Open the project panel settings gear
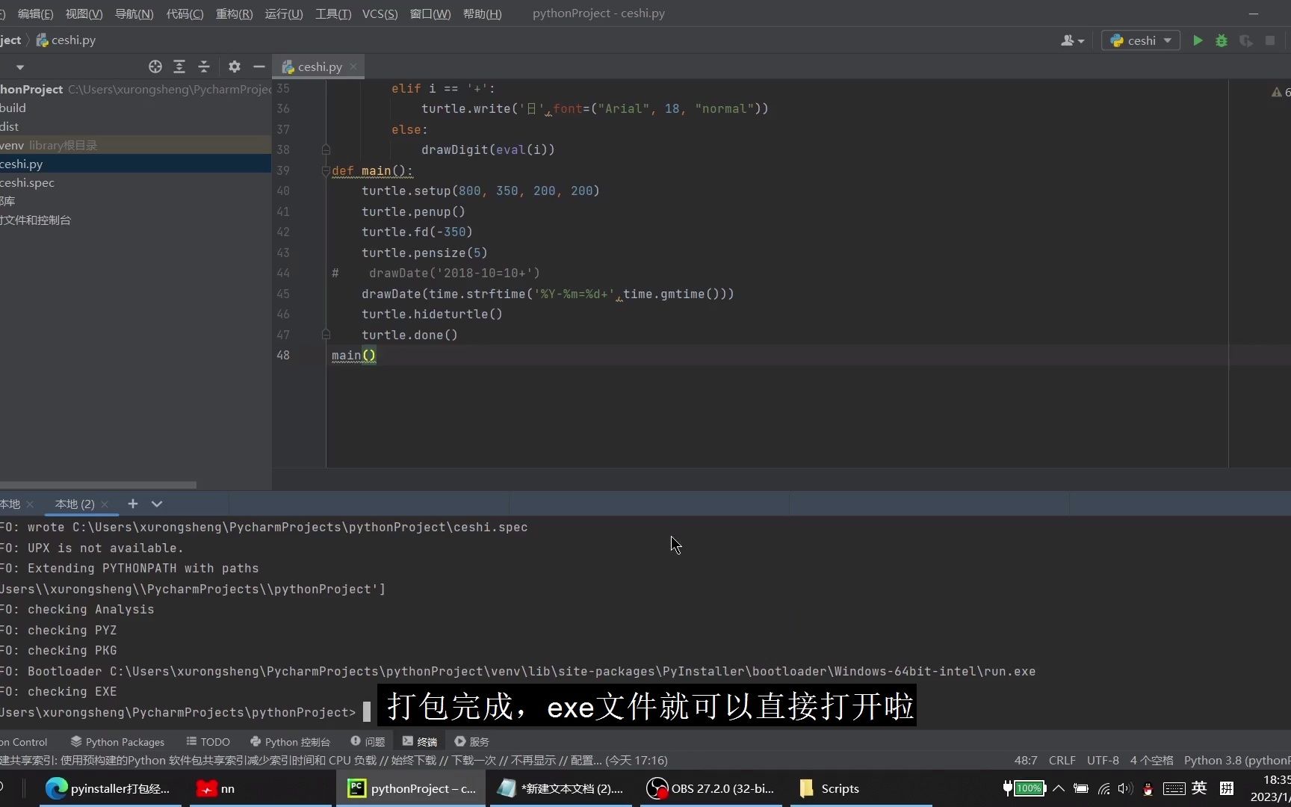The width and height of the screenshot is (1291, 807). point(234,67)
